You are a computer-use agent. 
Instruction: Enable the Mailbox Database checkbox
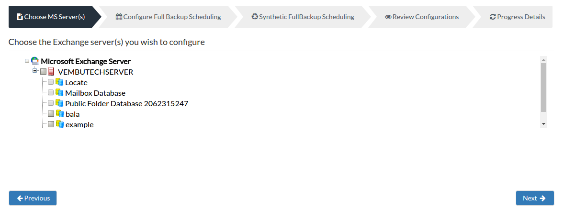[51, 92]
